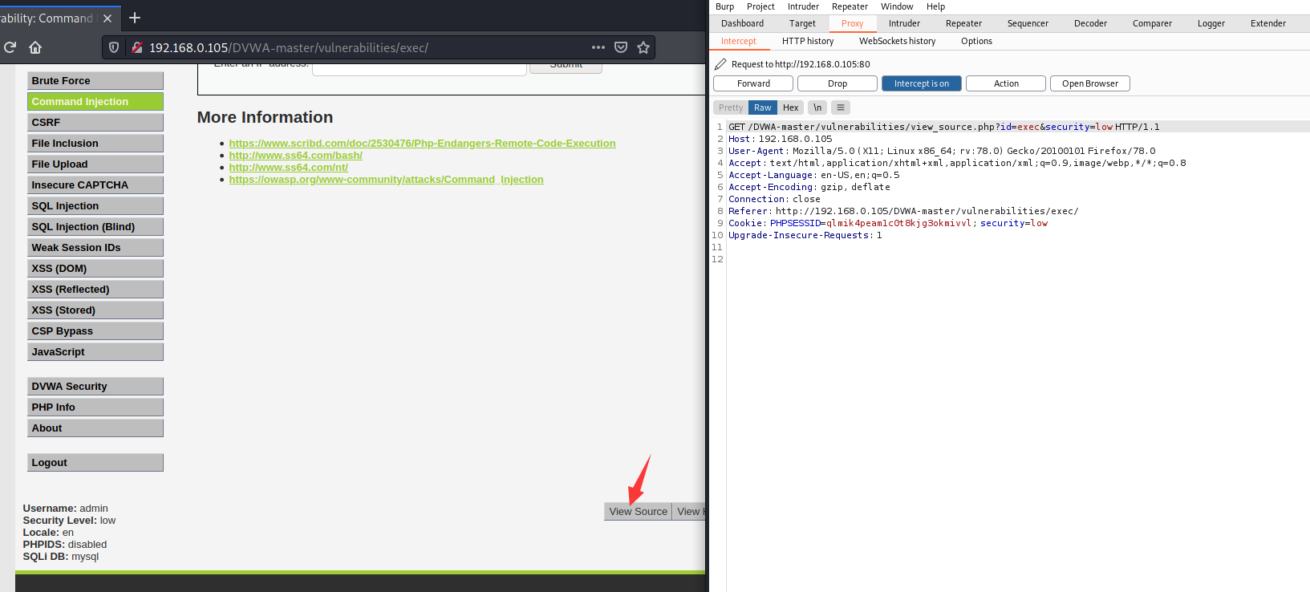Close the Command Injection browser tab

(107, 18)
